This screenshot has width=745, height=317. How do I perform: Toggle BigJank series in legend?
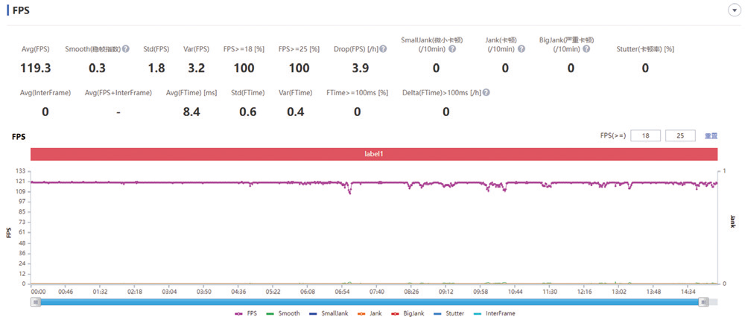coord(408,313)
